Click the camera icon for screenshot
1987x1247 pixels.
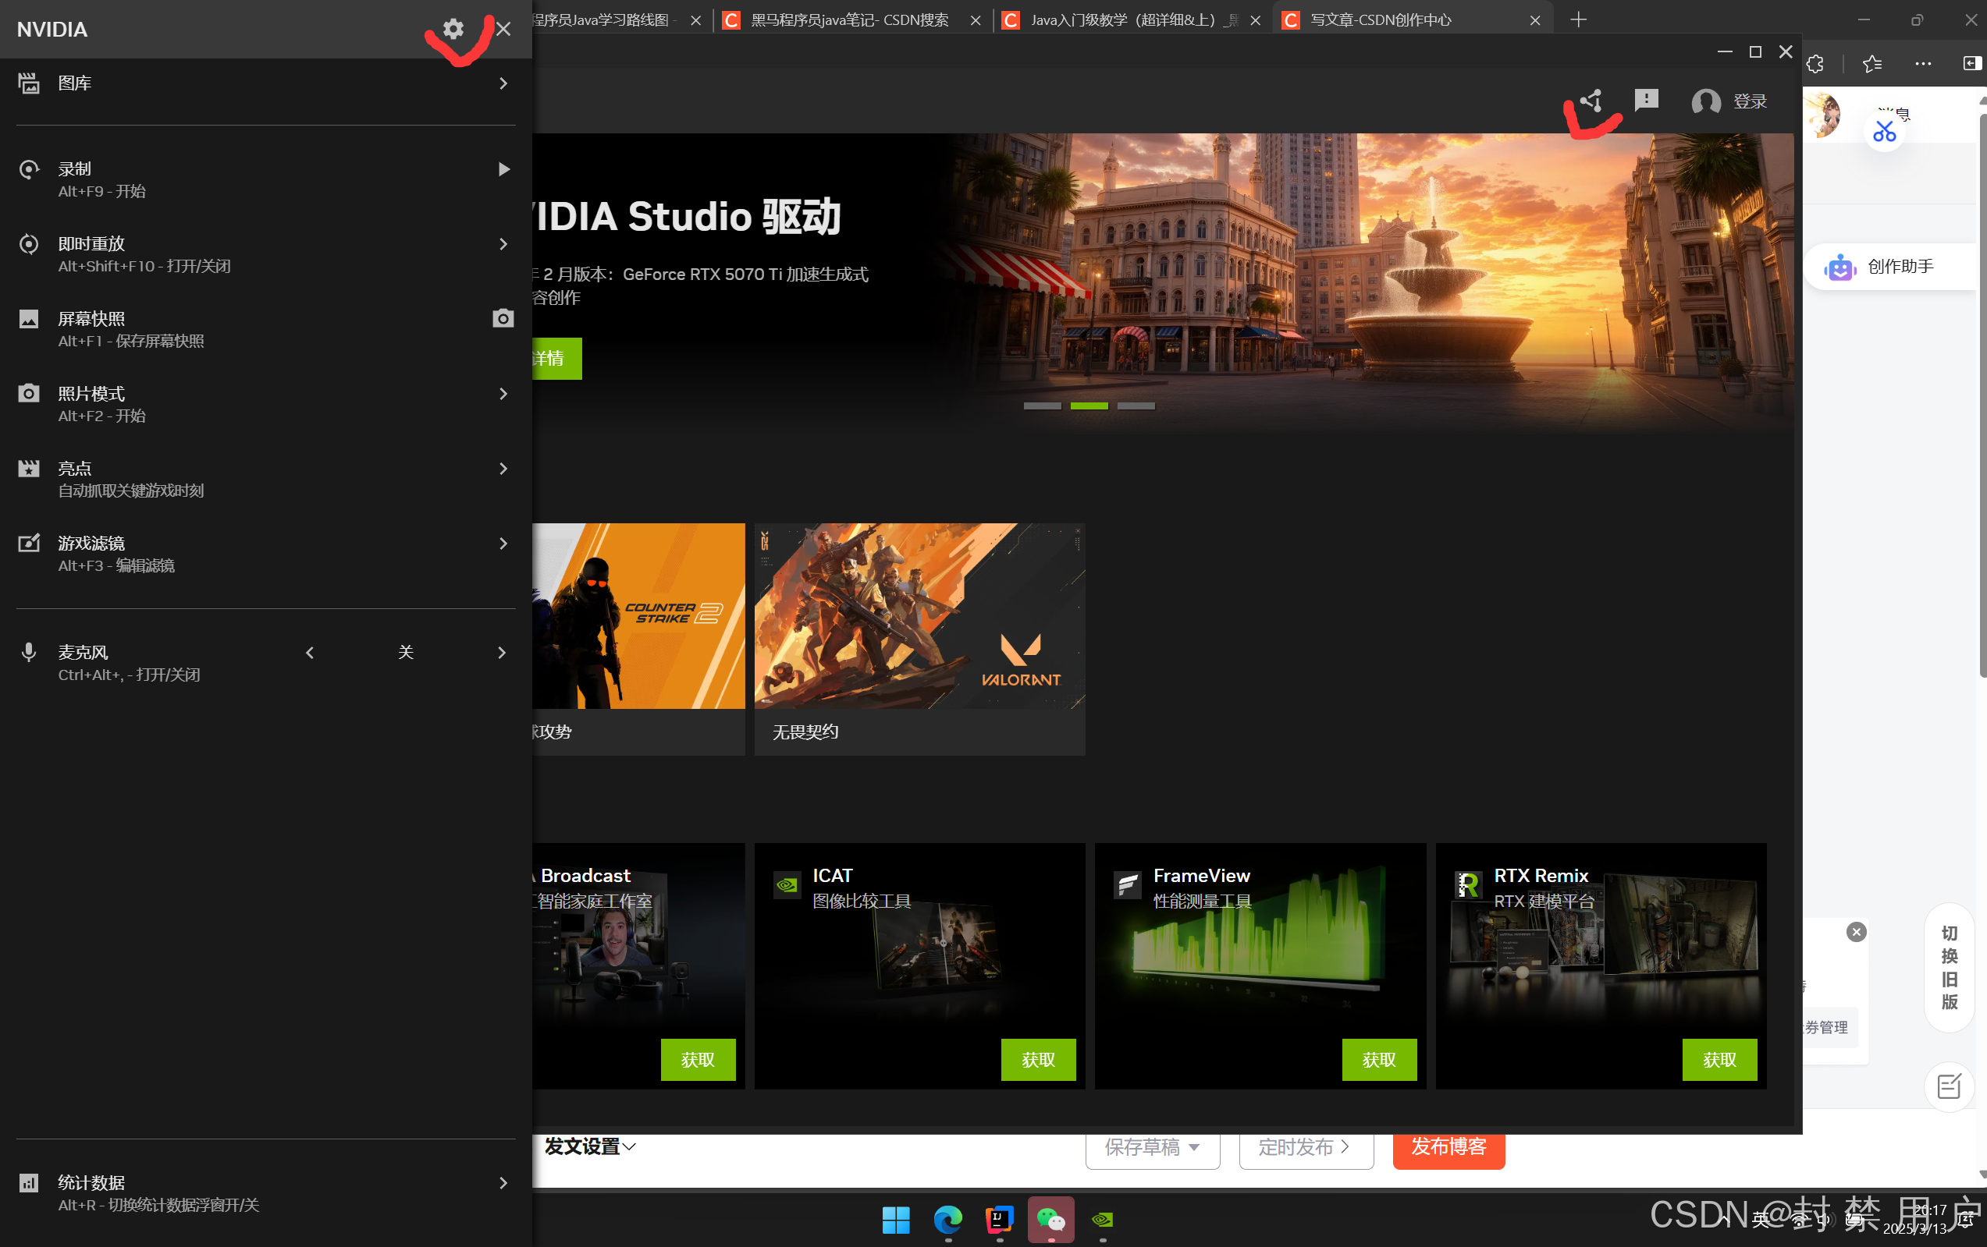(x=503, y=318)
